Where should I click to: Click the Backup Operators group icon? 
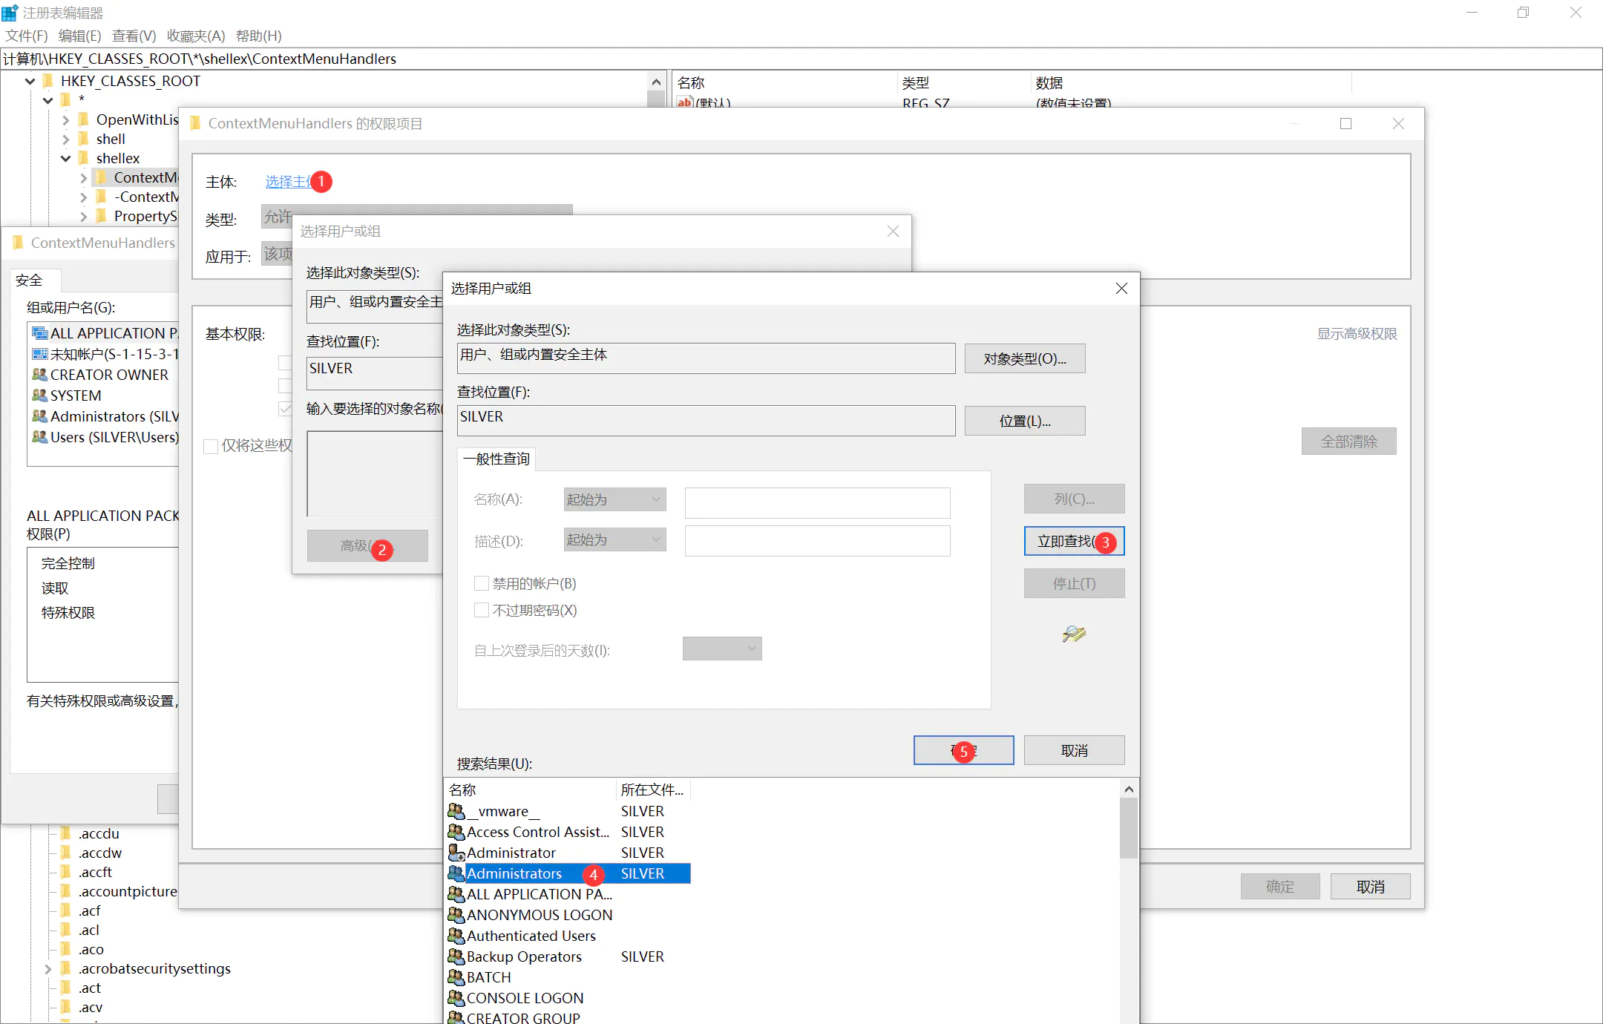click(x=456, y=956)
